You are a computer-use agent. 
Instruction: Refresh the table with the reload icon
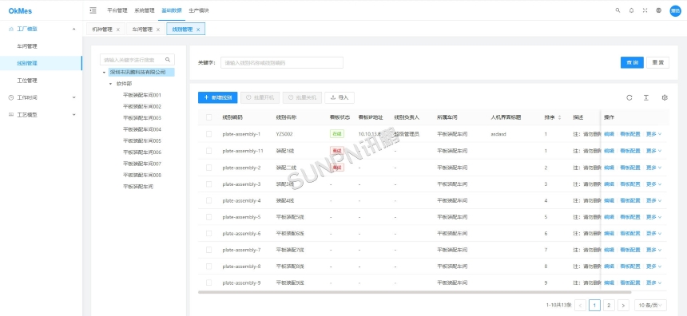point(629,97)
